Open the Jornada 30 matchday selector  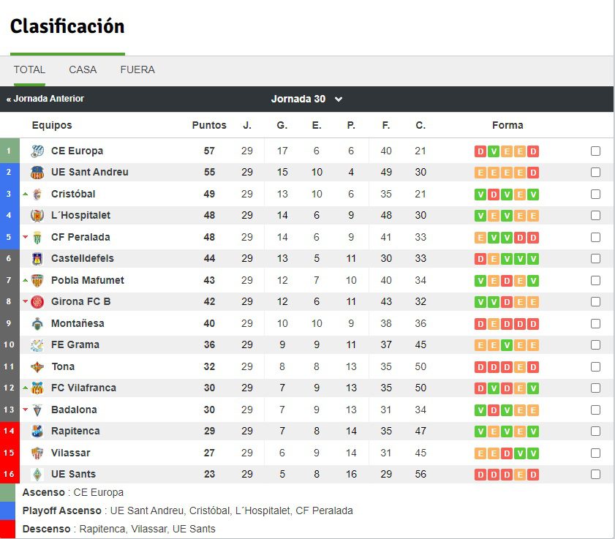(306, 99)
